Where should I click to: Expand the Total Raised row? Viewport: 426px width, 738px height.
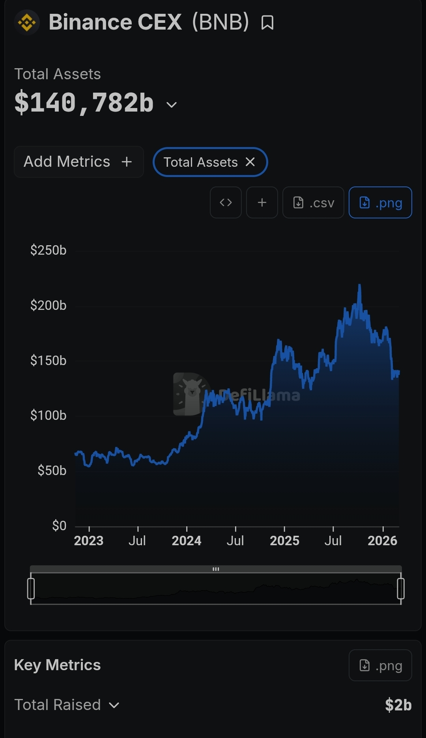[114, 705]
